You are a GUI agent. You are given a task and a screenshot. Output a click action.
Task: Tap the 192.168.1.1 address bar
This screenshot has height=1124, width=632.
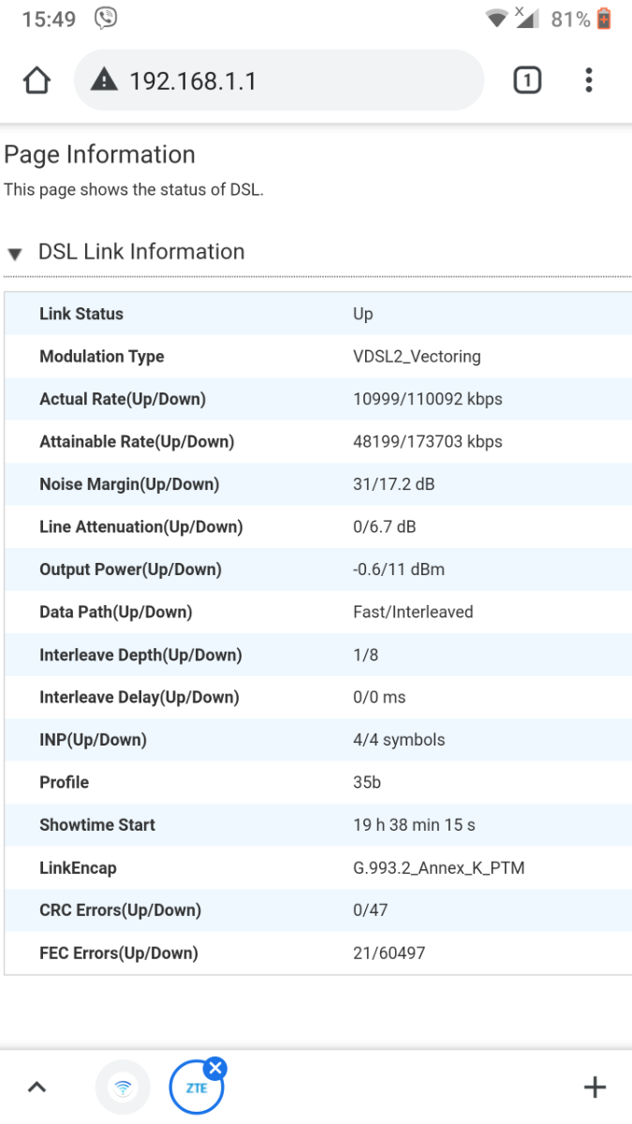(x=279, y=81)
